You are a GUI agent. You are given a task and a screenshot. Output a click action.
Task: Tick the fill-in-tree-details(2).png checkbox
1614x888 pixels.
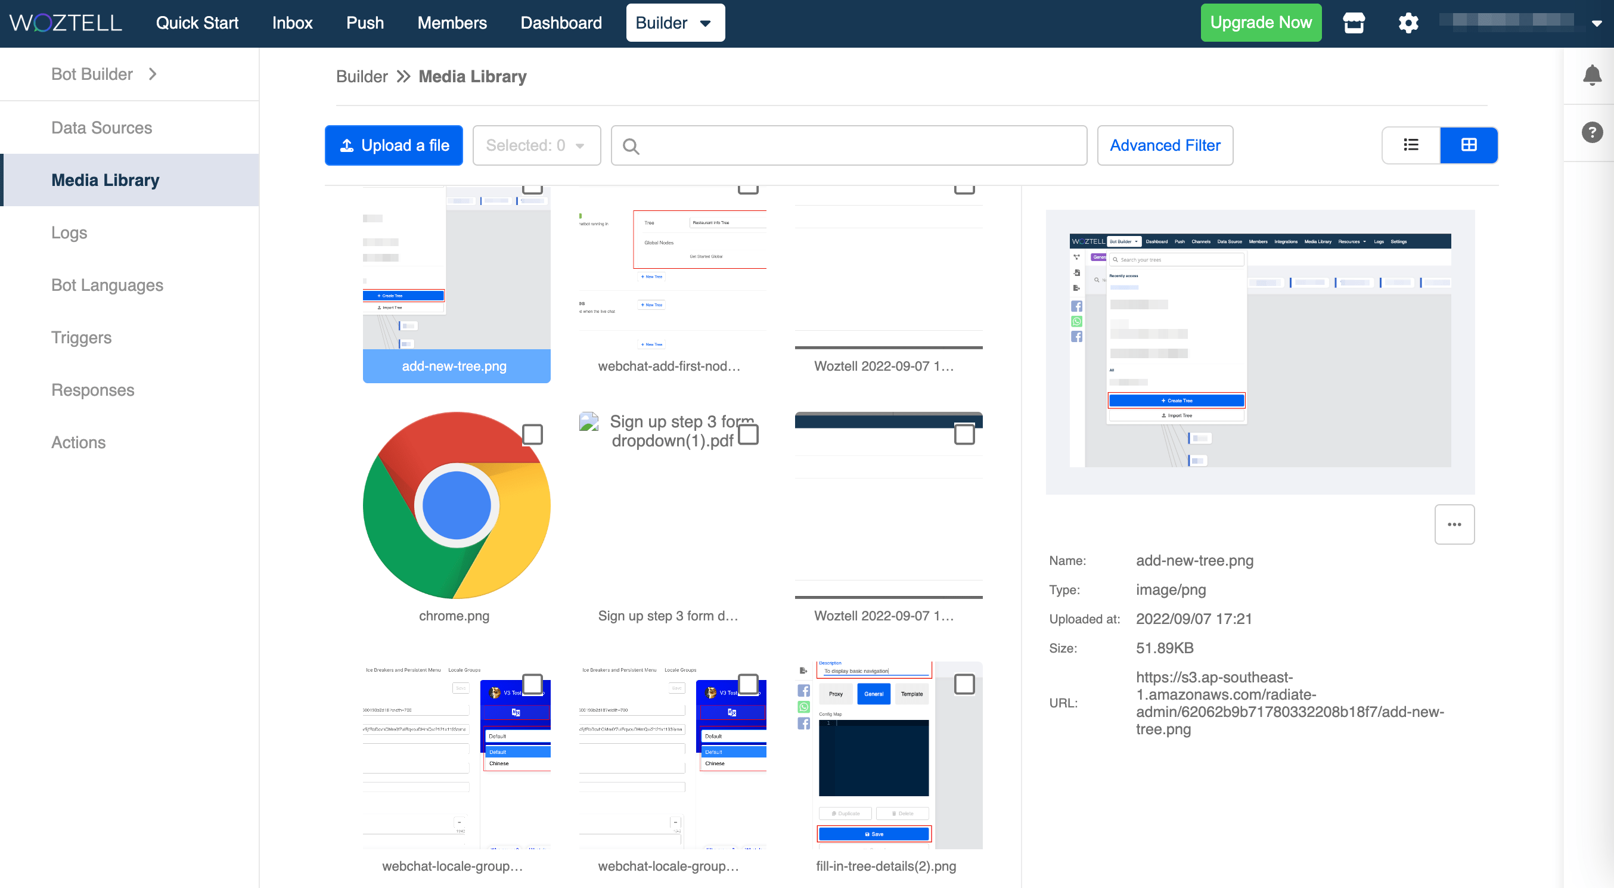964,684
